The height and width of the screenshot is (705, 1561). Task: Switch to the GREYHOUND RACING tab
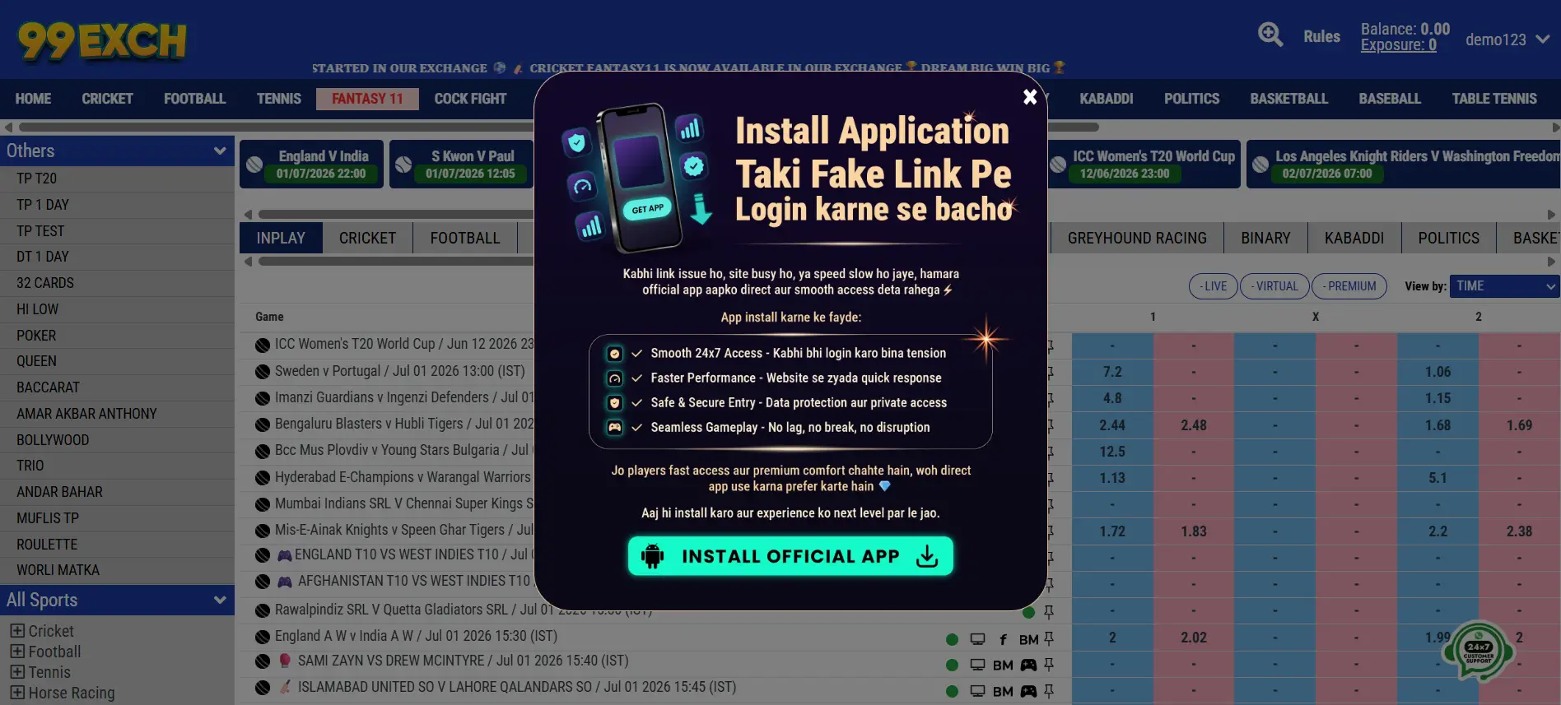1137,238
